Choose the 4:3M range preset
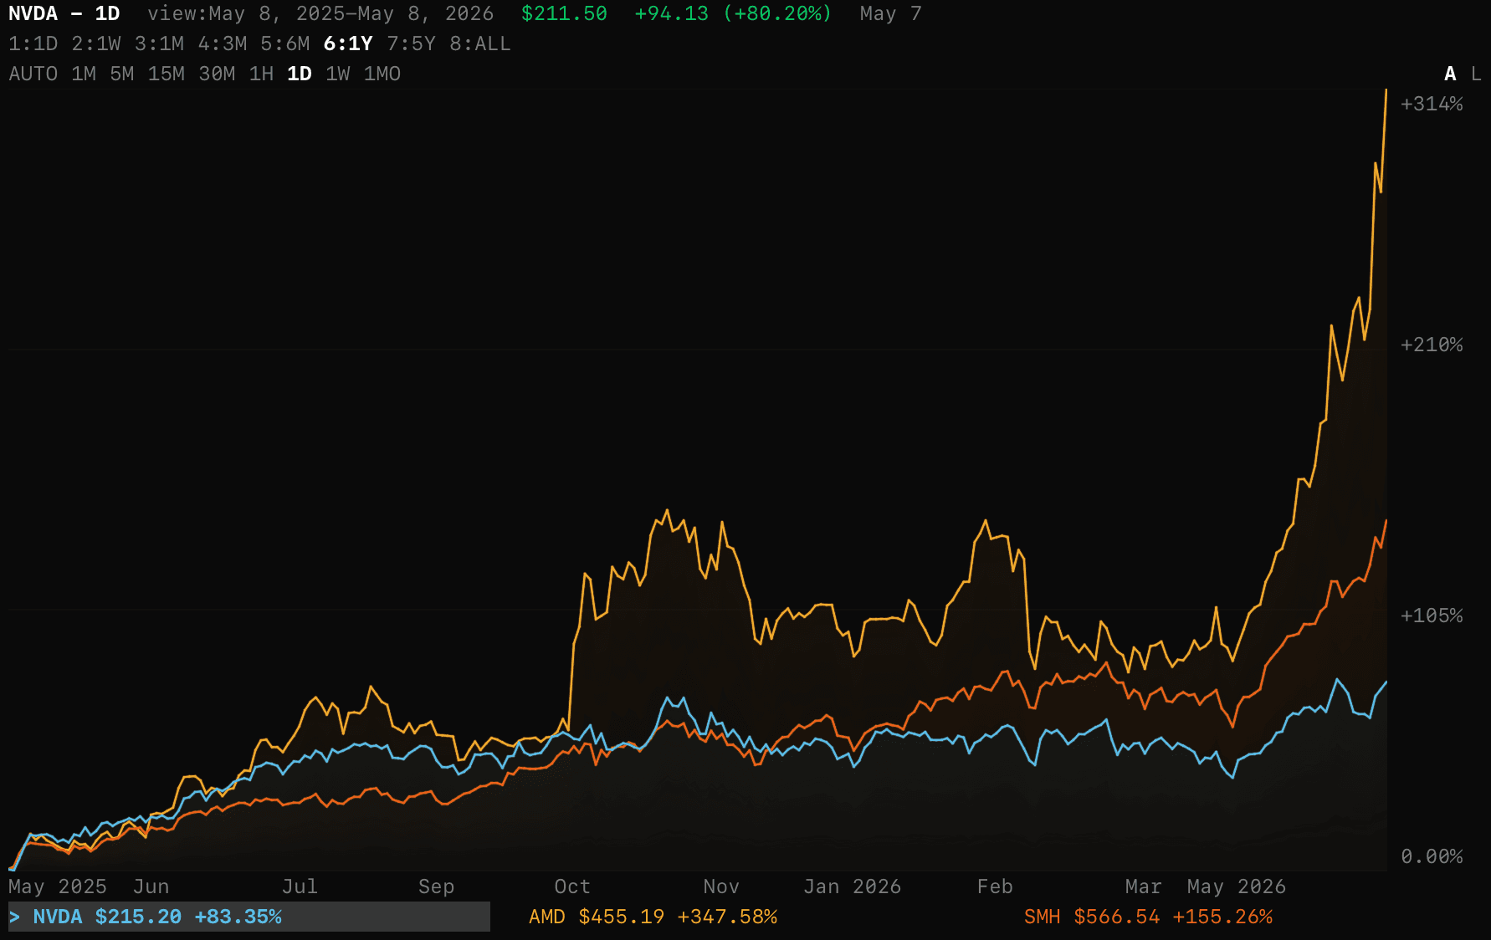The image size is (1491, 940). (223, 43)
